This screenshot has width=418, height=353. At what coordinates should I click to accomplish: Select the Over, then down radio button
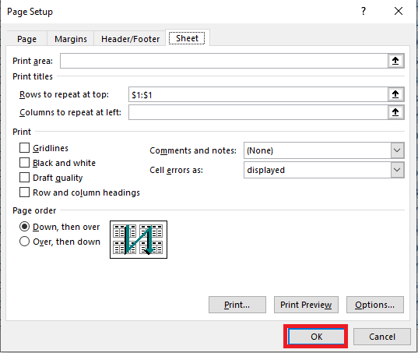point(25,242)
